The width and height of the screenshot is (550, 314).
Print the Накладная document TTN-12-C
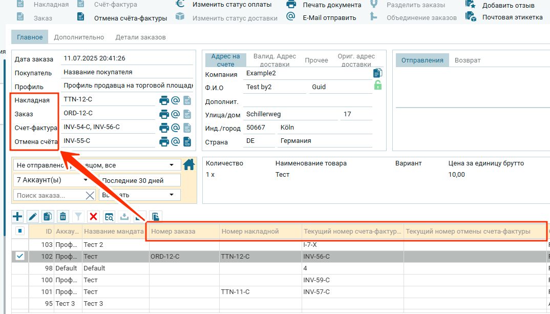pyautogui.click(x=164, y=100)
